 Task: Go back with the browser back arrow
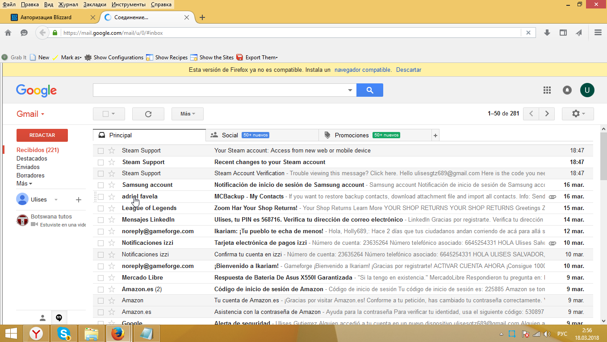[x=42, y=33]
